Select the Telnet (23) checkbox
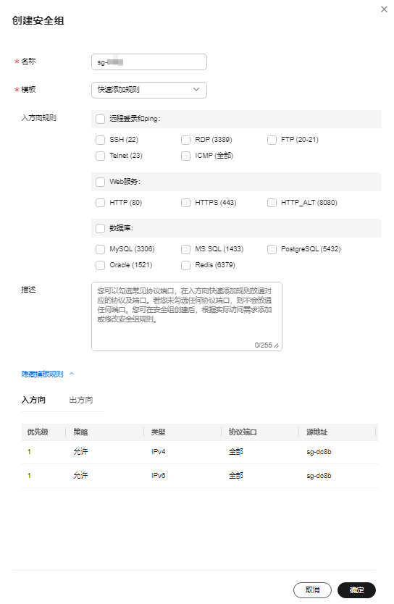The image size is (394, 604). coord(100,156)
